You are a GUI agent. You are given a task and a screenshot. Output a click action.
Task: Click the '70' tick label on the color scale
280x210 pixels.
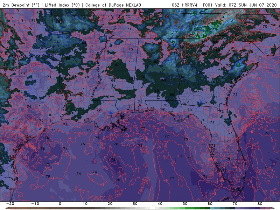pyautogui.click(x=235, y=204)
